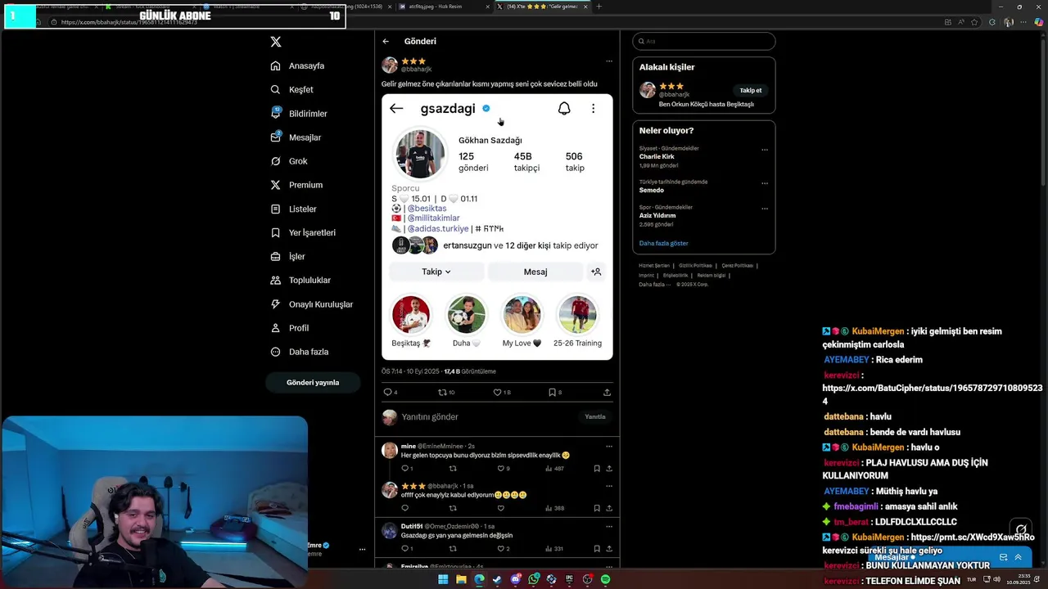Reply to the 'offff çok enayiyiz' comment

point(404,508)
